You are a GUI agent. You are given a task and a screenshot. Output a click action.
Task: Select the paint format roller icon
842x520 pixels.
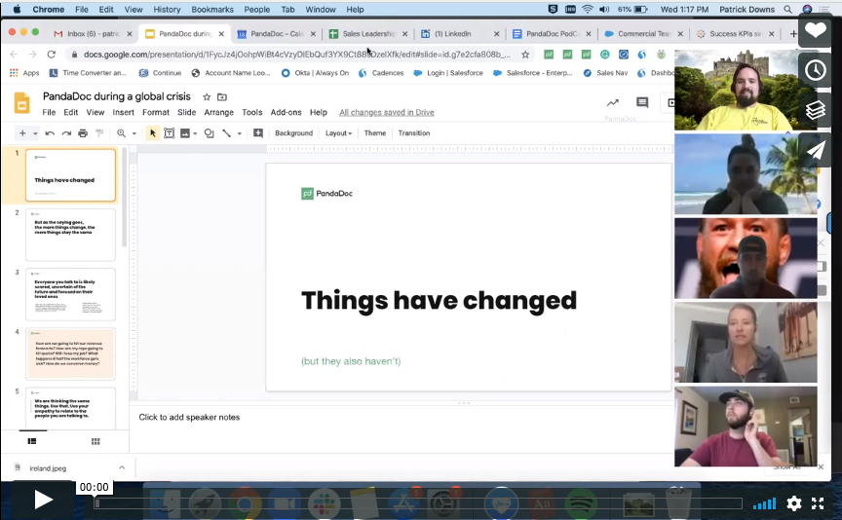click(x=99, y=133)
